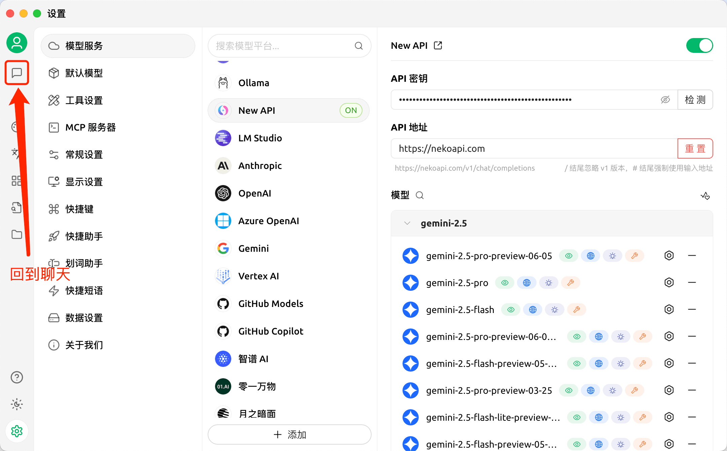The height and width of the screenshot is (451, 727).
Task: Click the ON badge next to New API
Action: 351,110
